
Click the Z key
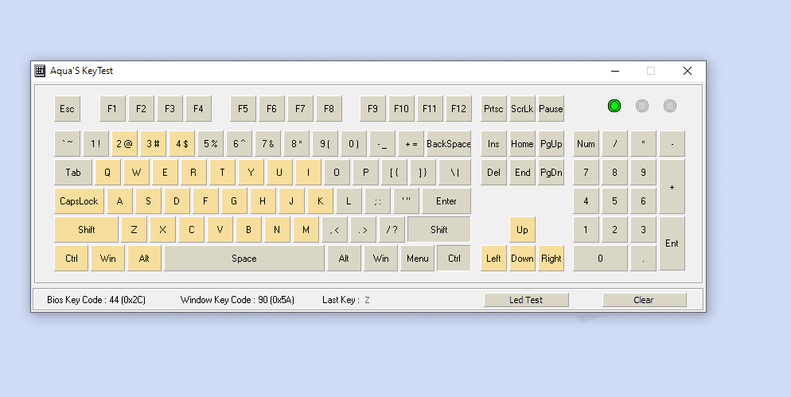pos(134,229)
